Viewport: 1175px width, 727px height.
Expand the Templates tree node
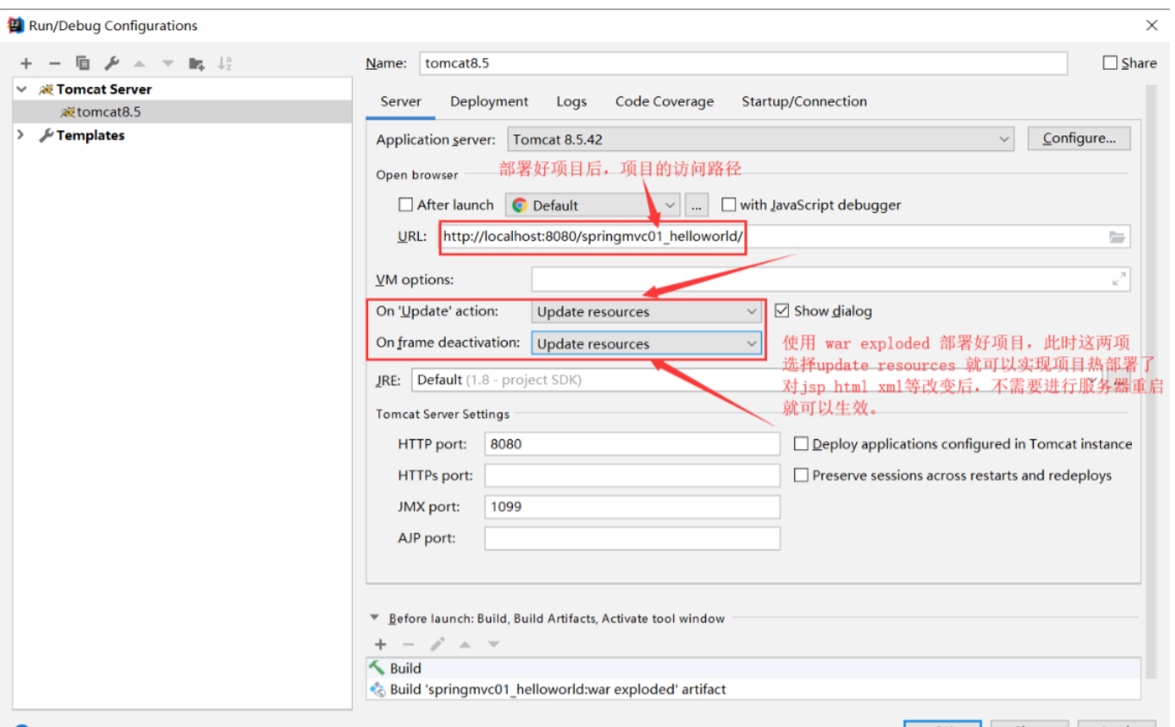point(22,135)
